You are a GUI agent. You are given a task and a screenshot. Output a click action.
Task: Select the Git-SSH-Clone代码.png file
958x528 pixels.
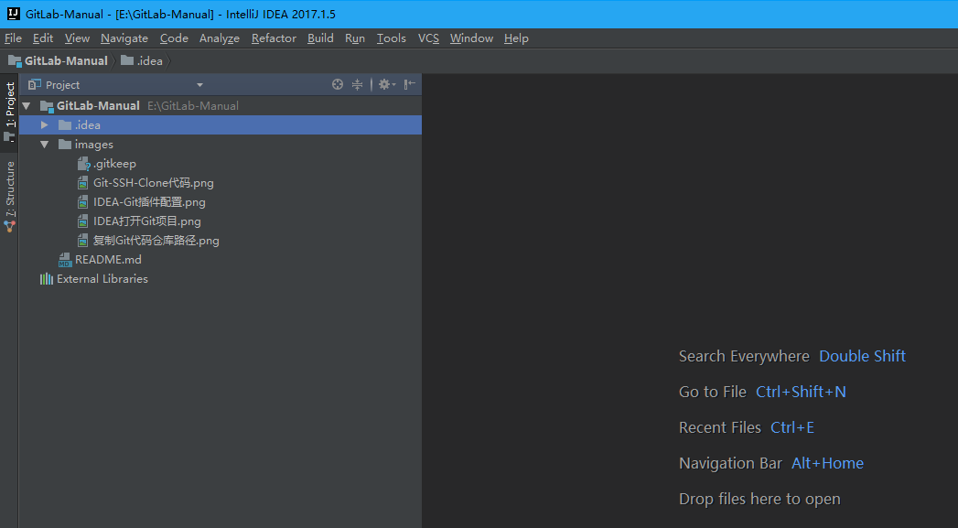pyautogui.click(x=153, y=183)
